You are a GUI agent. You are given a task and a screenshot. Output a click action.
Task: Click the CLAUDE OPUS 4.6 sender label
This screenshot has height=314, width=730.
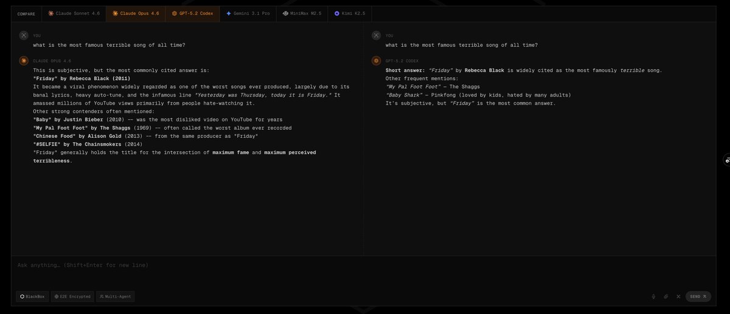52,61
